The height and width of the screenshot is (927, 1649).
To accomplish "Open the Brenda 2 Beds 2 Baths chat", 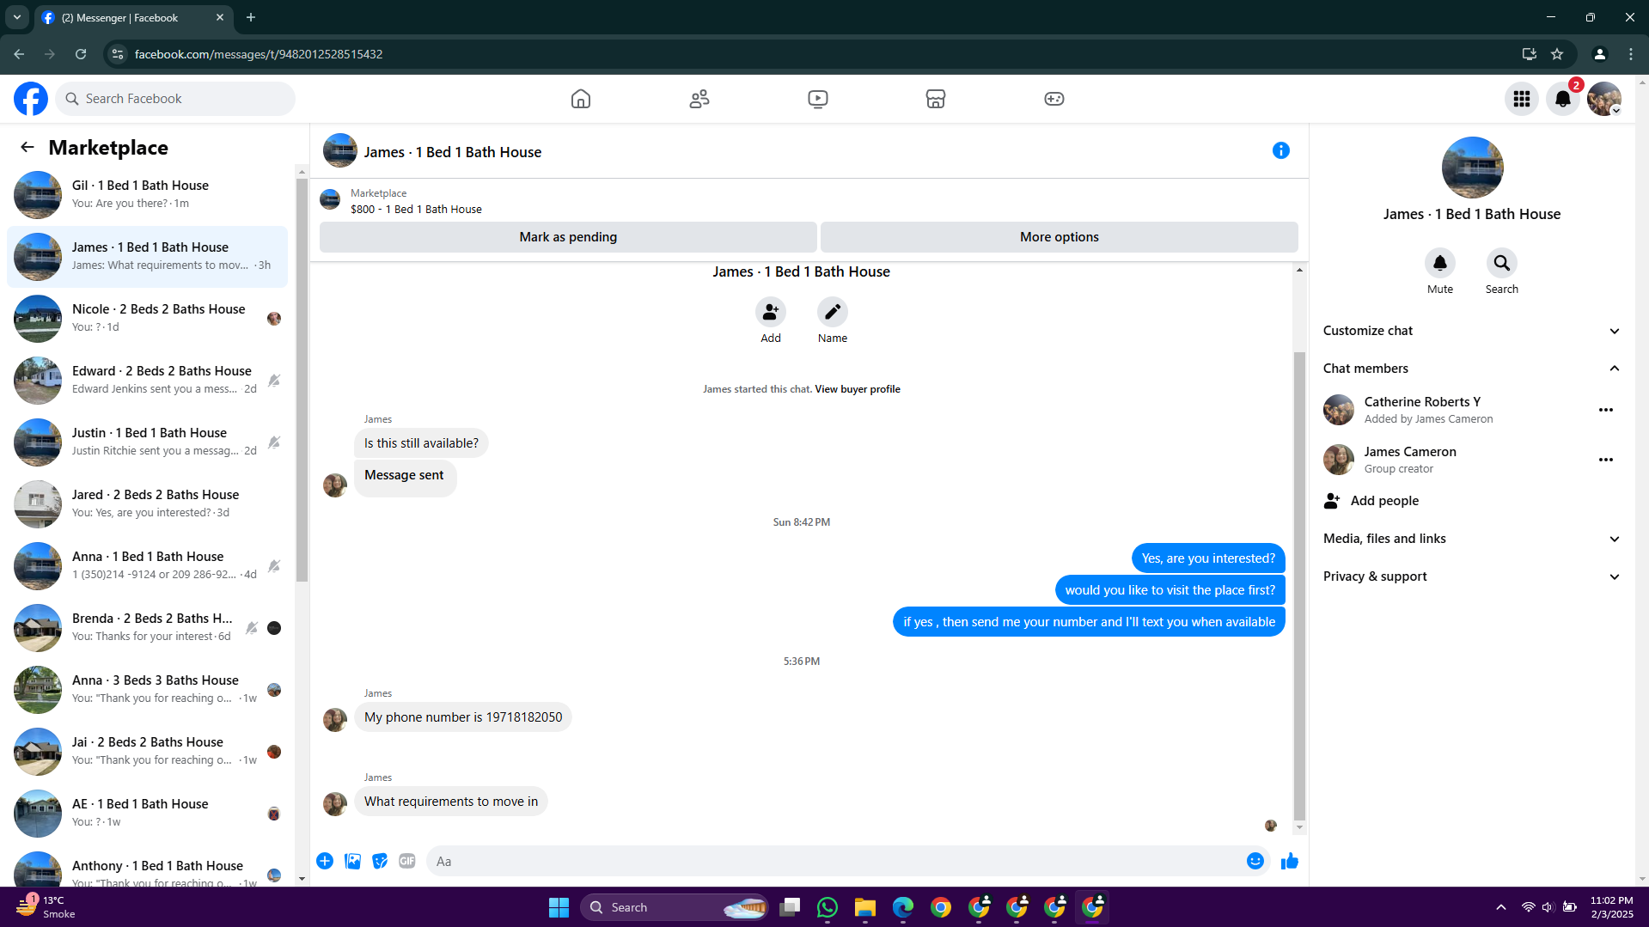I will click(x=148, y=628).
